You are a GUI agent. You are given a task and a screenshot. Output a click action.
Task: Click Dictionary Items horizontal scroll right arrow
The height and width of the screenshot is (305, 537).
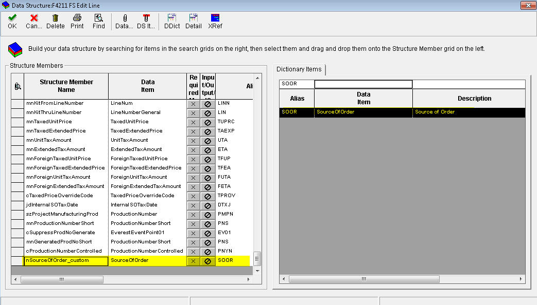(x=521, y=279)
